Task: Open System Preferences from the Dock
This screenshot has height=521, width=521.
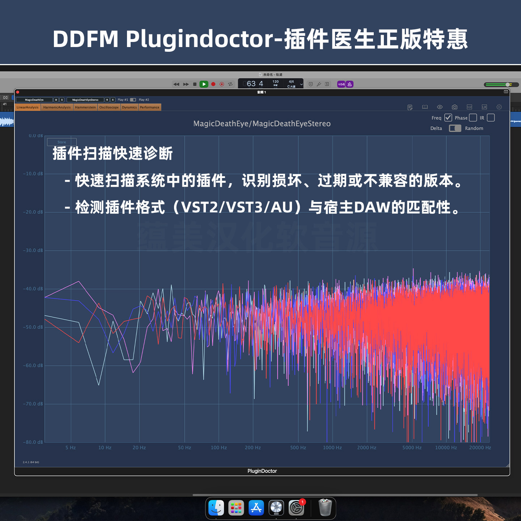Action: point(296,508)
